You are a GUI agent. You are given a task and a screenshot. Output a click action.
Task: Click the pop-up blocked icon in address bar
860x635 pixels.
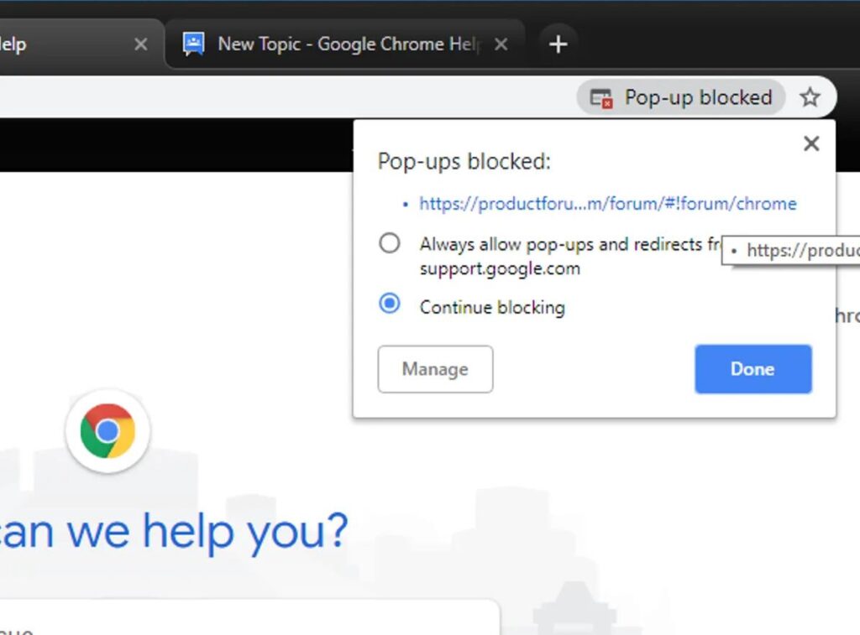tap(600, 98)
